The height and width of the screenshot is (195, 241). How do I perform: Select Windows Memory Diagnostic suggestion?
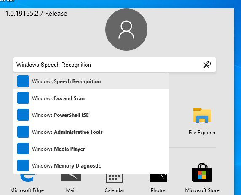[x=91, y=166]
